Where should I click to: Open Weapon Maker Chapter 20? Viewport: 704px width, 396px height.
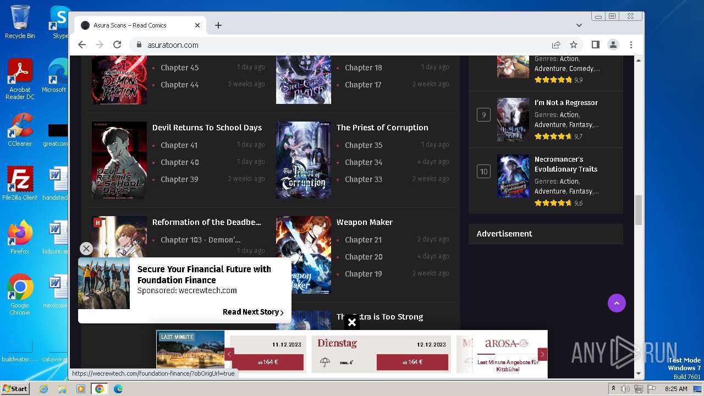coord(363,257)
